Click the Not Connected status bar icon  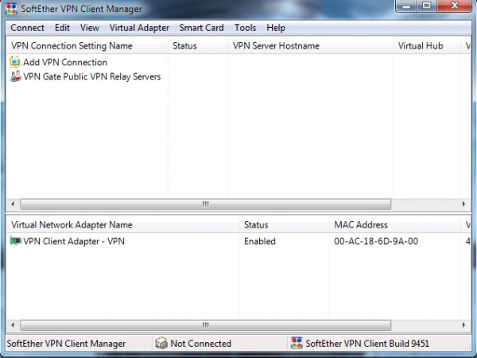[161, 344]
